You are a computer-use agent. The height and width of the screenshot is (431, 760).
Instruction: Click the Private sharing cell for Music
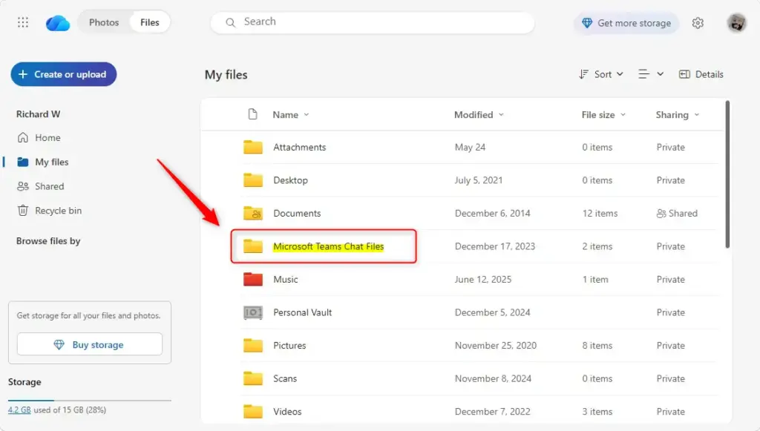tap(670, 280)
